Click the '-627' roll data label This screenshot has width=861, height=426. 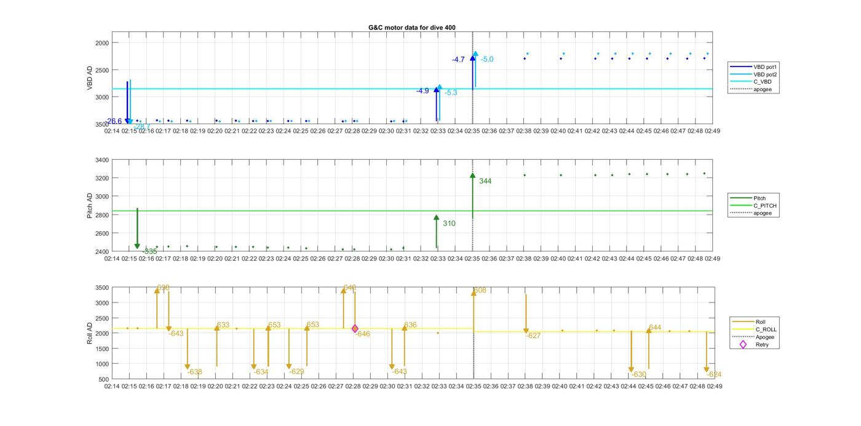click(533, 336)
